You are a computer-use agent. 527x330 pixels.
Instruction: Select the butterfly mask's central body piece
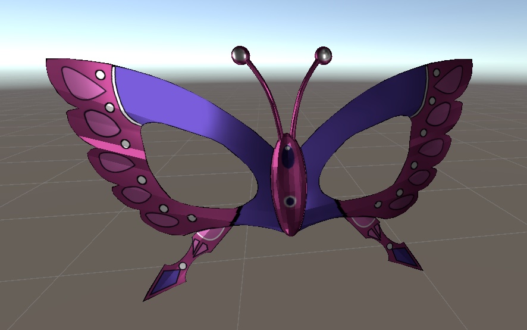click(x=288, y=185)
